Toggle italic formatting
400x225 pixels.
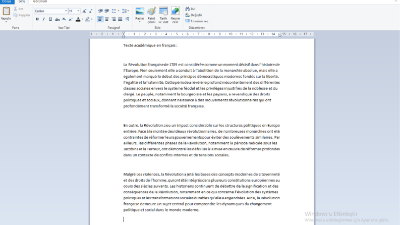tap(44, 19)
